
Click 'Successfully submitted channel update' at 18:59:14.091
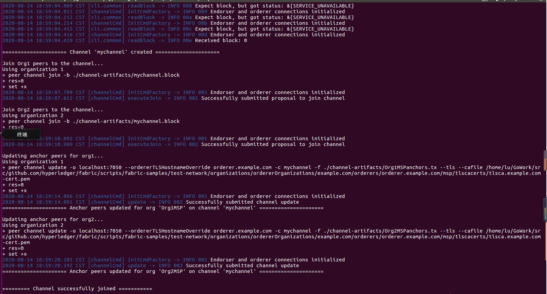click(x=242, y=202)
